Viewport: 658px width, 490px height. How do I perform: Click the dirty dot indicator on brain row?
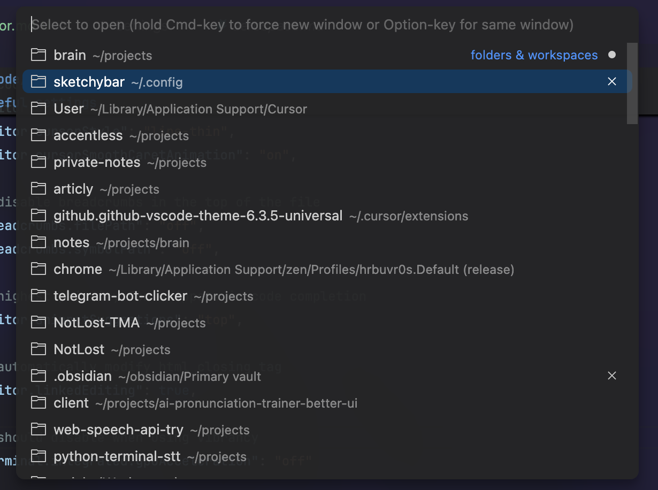[x=612, y=55]
